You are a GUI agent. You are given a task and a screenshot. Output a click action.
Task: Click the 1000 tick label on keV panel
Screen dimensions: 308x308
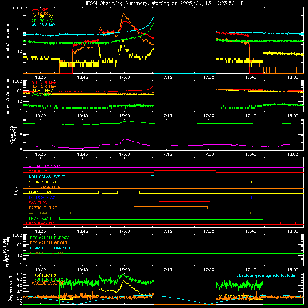tap(17, 8)
